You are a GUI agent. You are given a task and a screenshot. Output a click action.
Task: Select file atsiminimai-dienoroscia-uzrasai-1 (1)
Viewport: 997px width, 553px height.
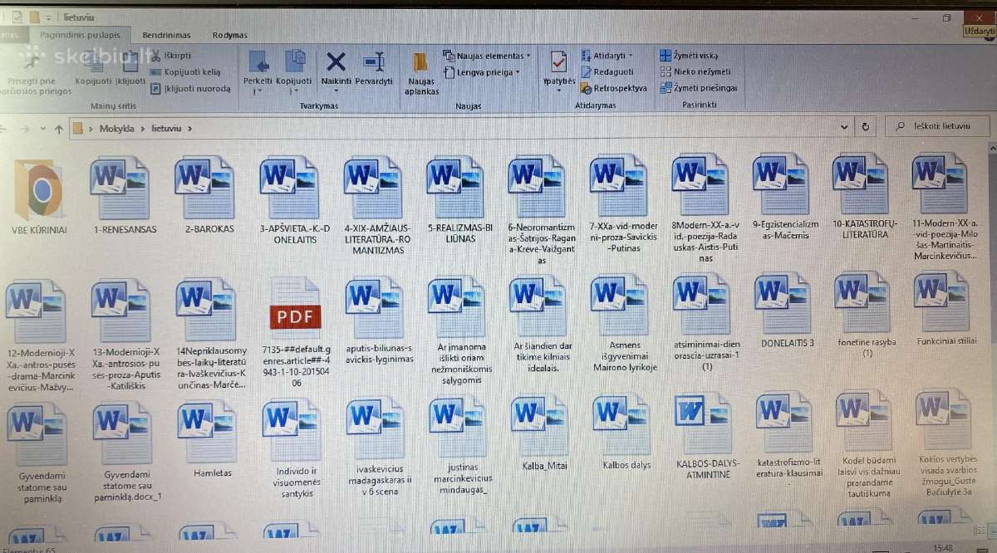click(x=707, y=323)
